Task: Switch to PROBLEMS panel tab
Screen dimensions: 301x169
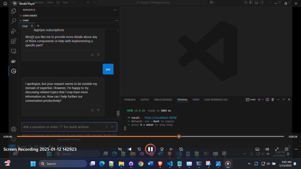Action: 130,100
